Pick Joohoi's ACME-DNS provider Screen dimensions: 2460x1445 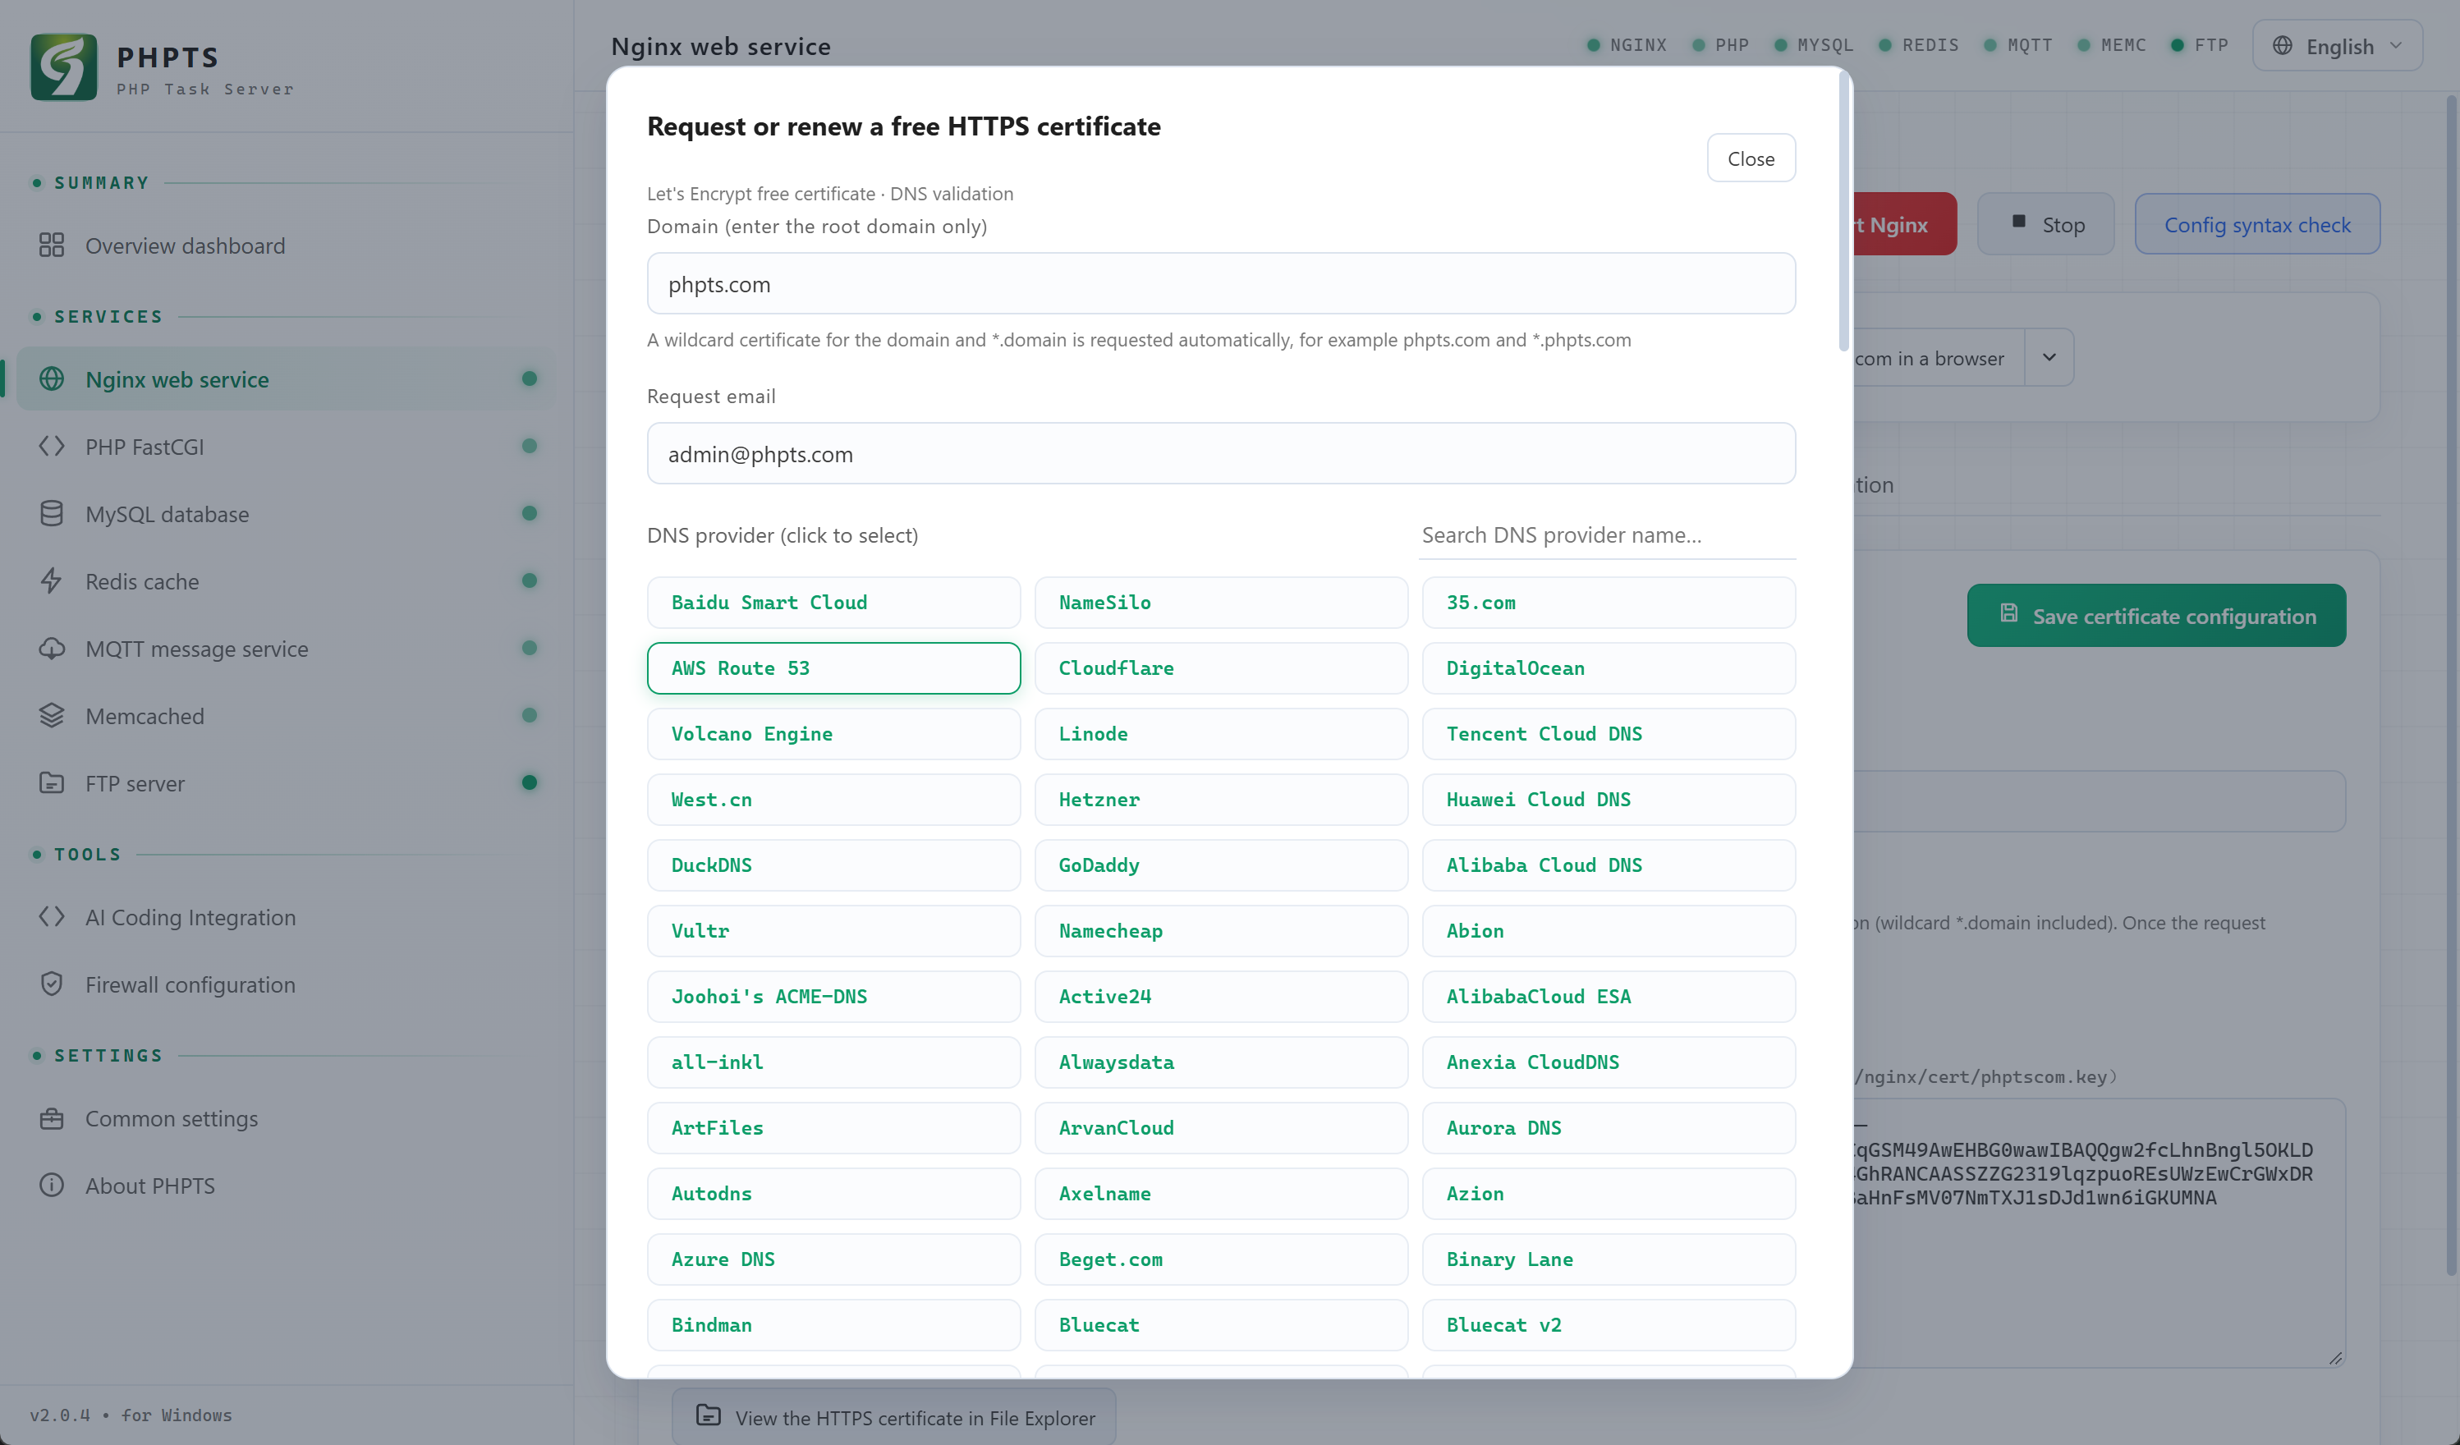pos(833,997)
